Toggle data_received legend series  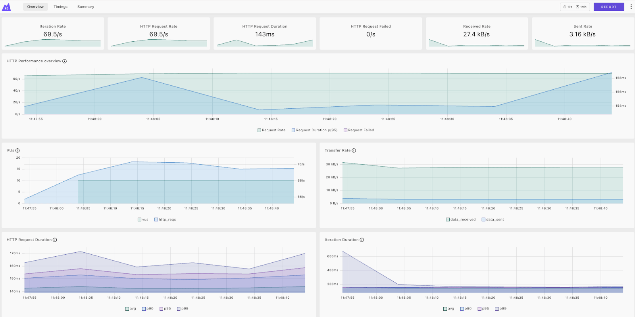point(461,219)
